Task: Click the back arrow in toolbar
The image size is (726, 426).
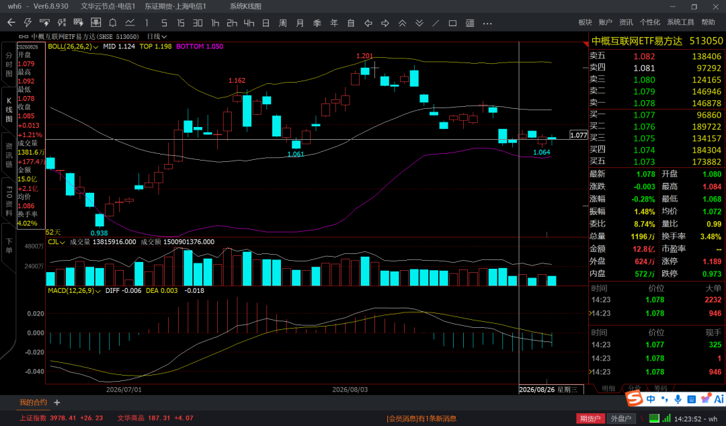Action: (11, 23)
